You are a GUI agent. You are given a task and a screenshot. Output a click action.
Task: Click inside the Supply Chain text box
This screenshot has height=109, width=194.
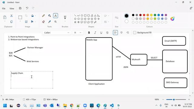pyautogui.click(x=32, y=80)
